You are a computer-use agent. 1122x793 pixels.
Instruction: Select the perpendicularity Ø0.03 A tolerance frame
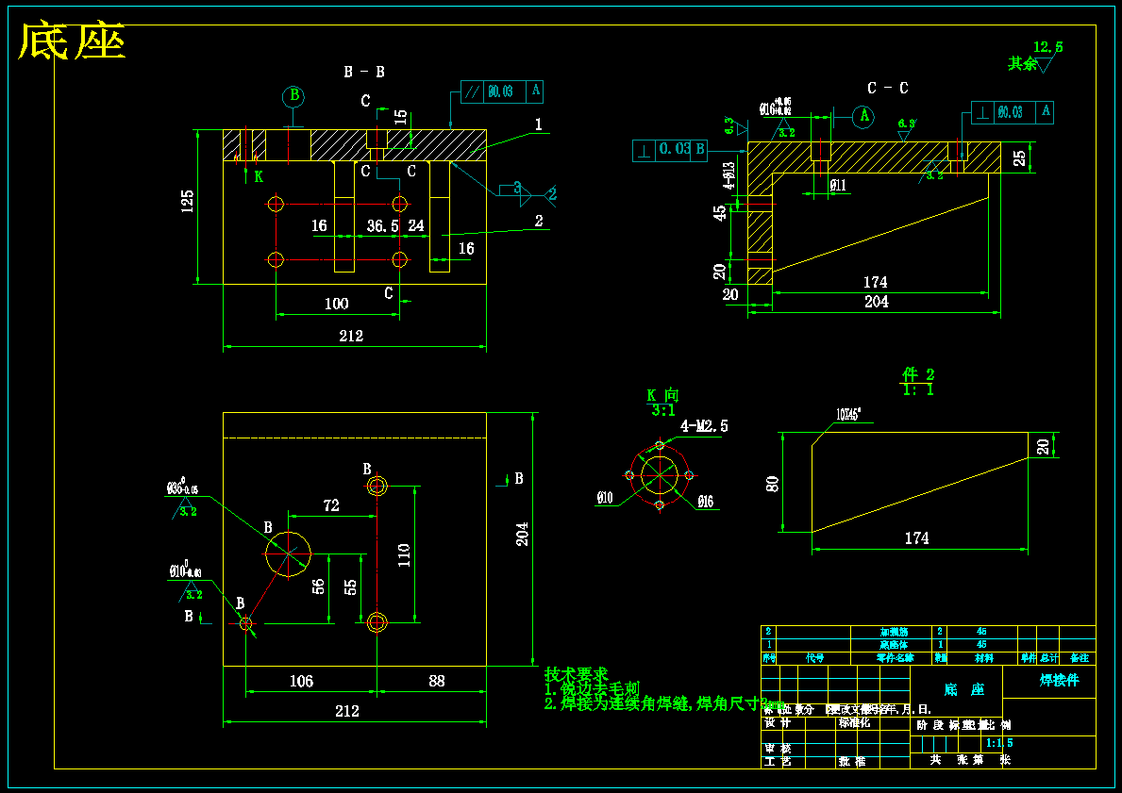[x=1013, y=112]
